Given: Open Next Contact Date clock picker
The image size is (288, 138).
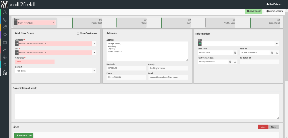Looking at the screenshot, I should point(235,62).
